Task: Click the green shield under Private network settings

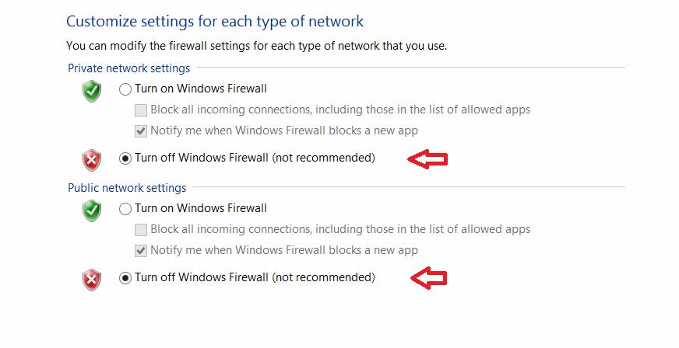Action: tap(92, 92)
